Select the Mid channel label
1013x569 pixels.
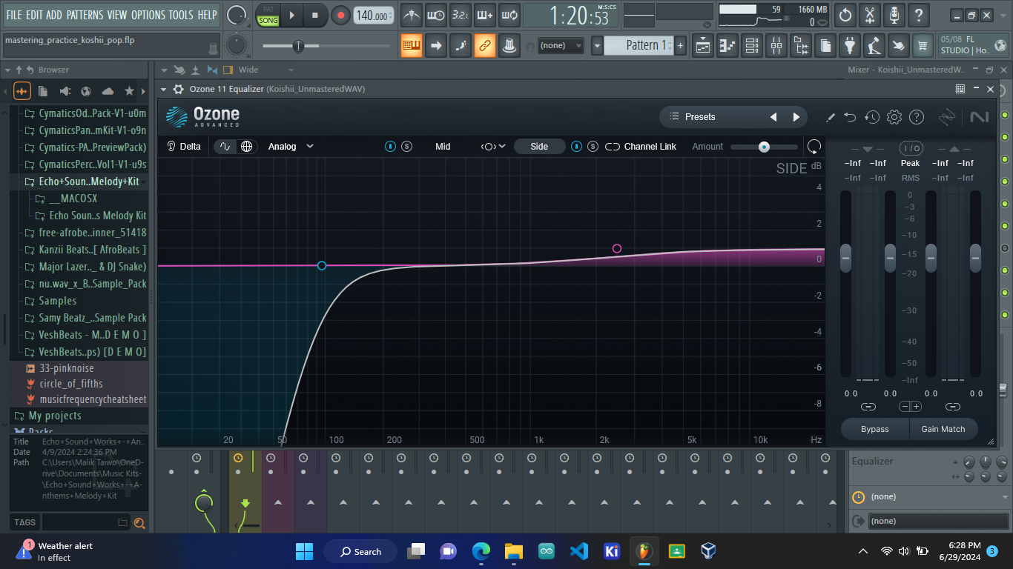pyautogui.click(x=443, y=147)
